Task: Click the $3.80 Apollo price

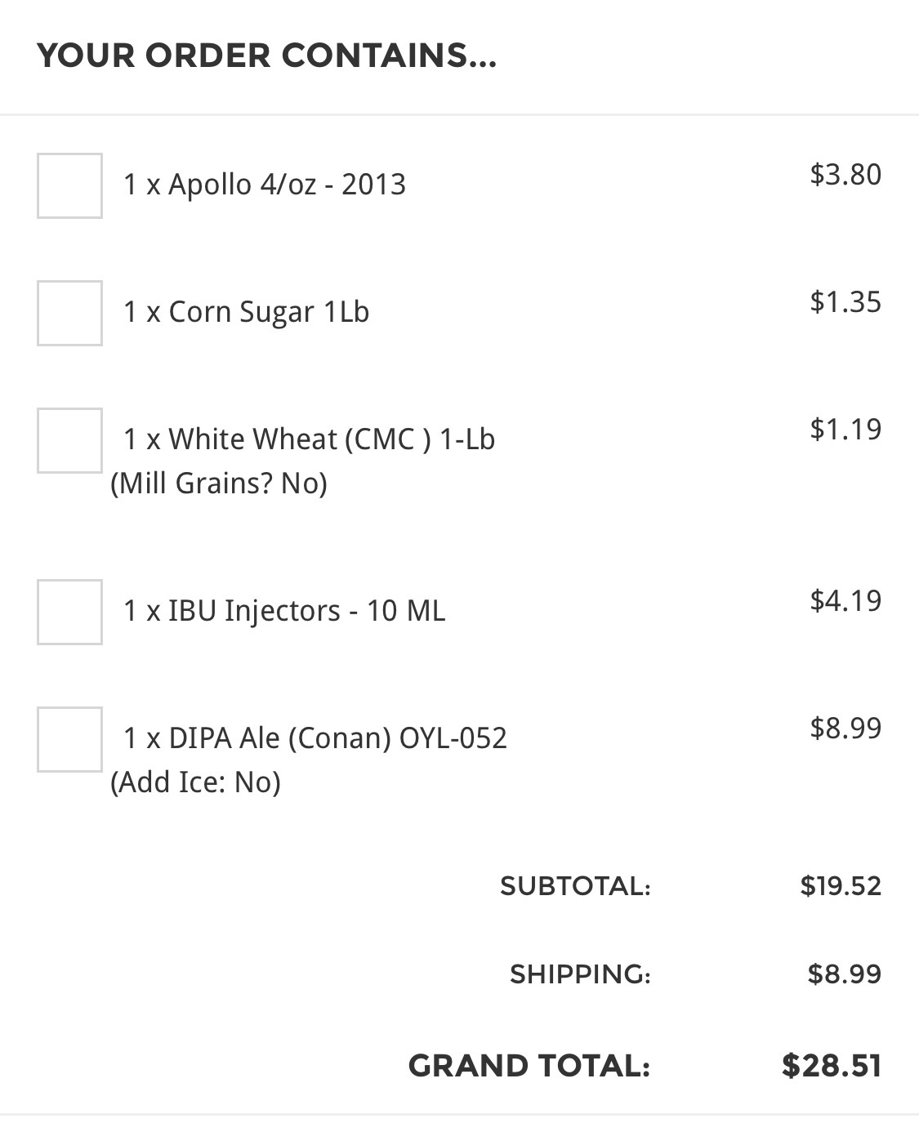Action: click(845, 174)
